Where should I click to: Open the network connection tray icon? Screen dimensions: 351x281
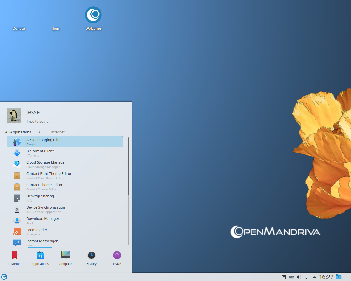coord(307,277)
